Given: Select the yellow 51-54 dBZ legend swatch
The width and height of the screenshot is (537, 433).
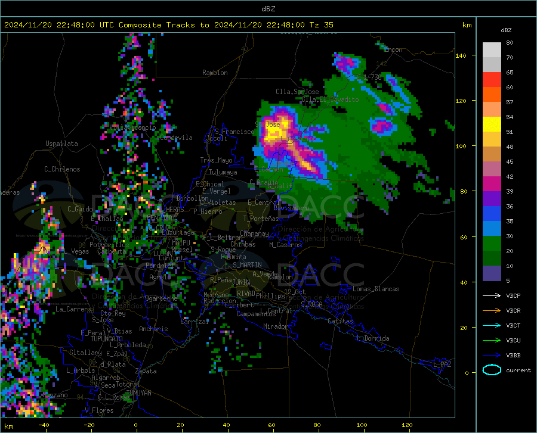Looking at the screenshot, I should [492, 124].
